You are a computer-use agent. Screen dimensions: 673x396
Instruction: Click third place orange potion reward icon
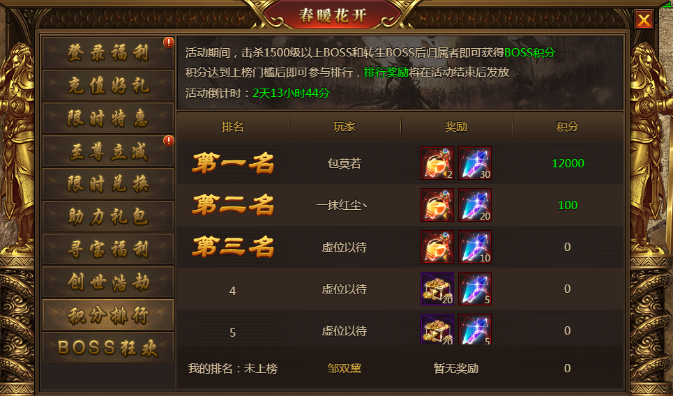pyautogui.click(x=437, y=247)
